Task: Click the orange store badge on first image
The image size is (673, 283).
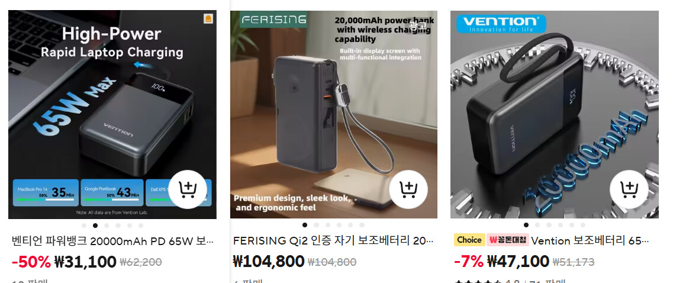Action: pos(208,18)
